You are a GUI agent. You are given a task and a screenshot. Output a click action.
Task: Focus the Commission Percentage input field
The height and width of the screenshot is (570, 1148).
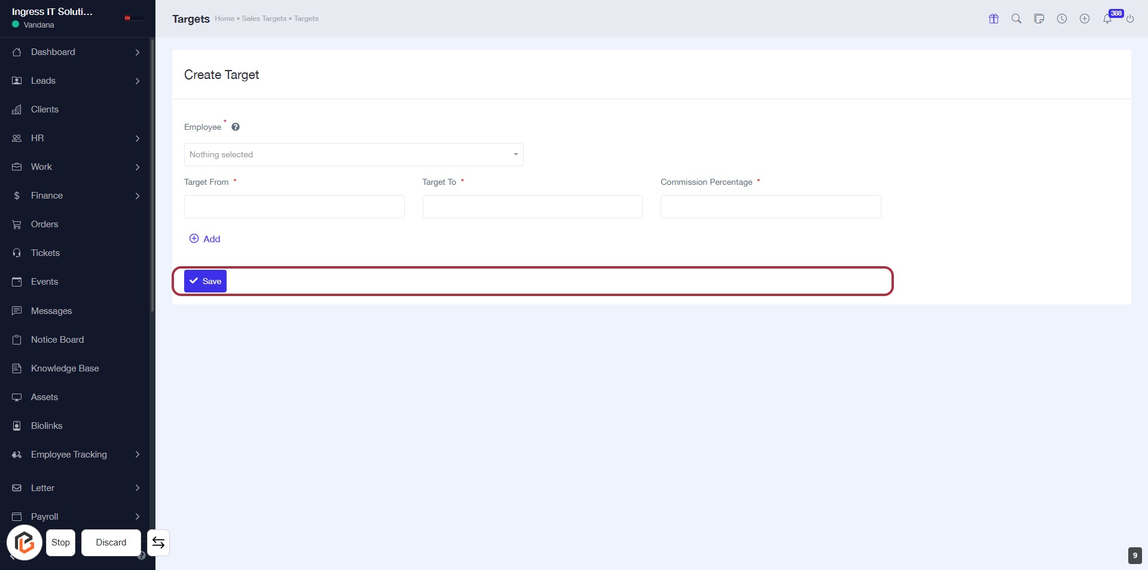[770, 206]
